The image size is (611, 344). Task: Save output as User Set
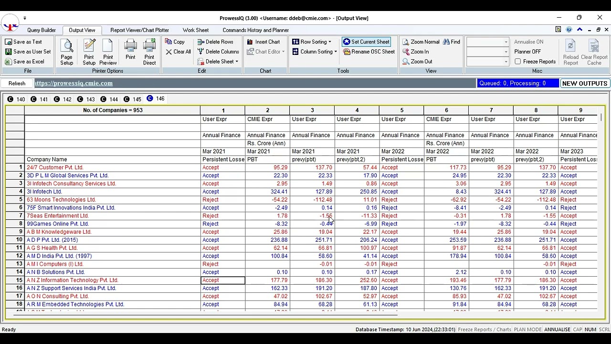(28, 52)
